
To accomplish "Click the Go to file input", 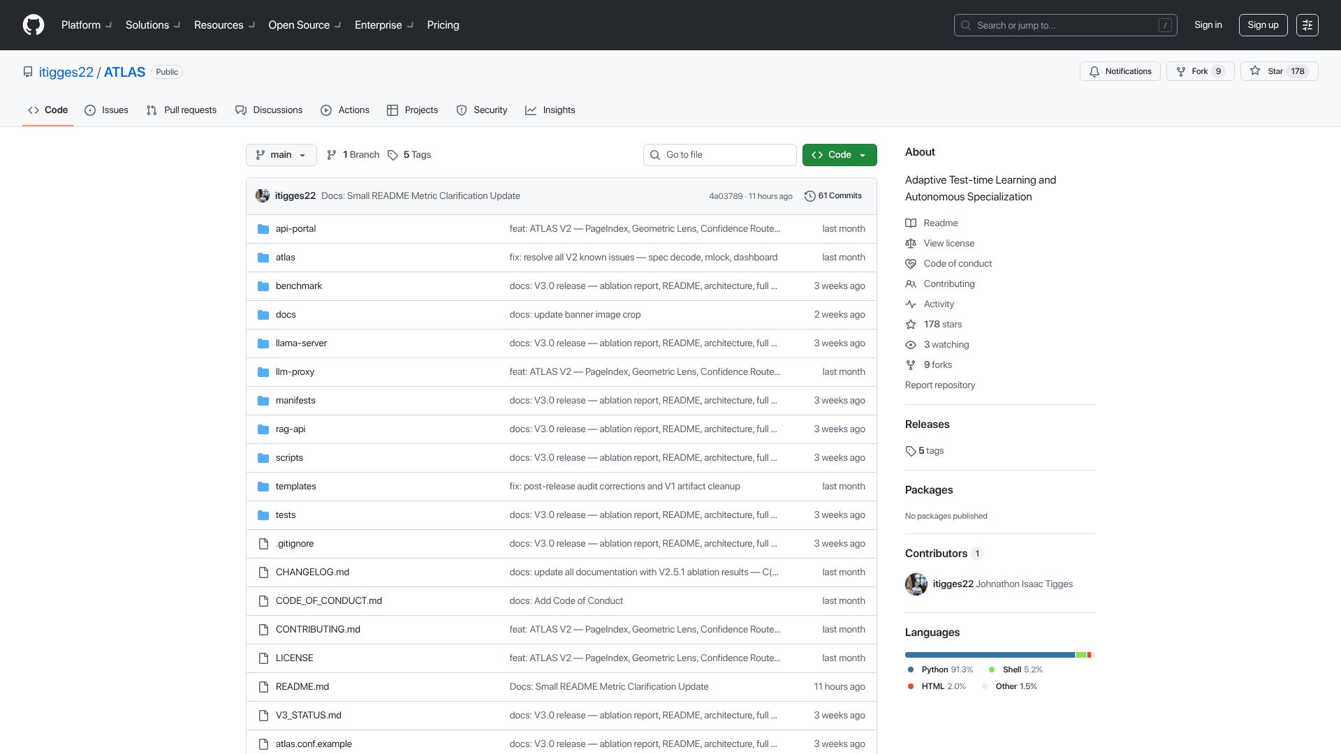I will coord(720,155).
